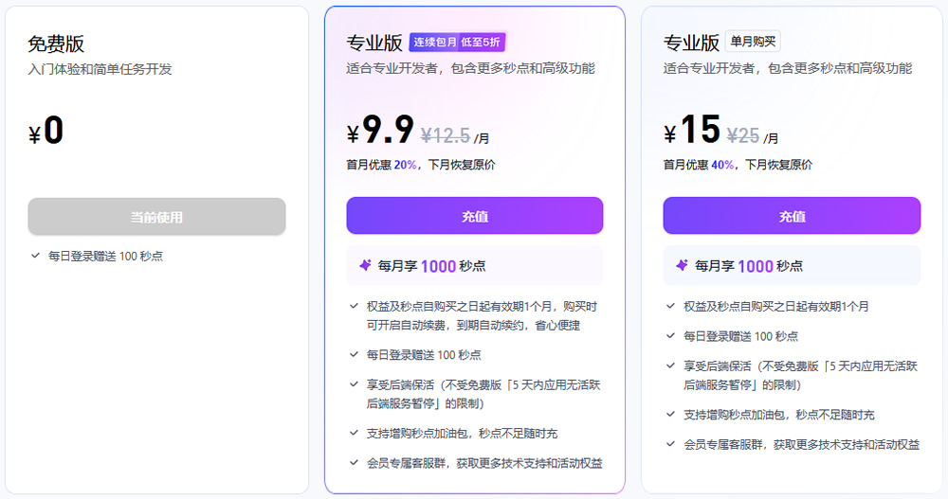Image resolution: width=948 pixels, height=499 pixels.
Task: Select the 单月购买 badge
Action: point(753,43)
